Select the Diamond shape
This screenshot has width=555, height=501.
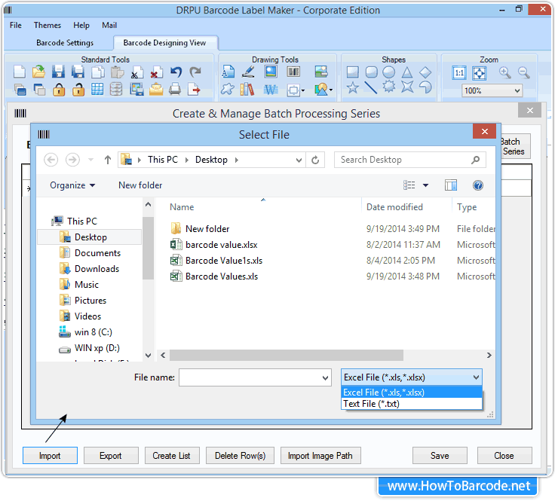point(425,72)
